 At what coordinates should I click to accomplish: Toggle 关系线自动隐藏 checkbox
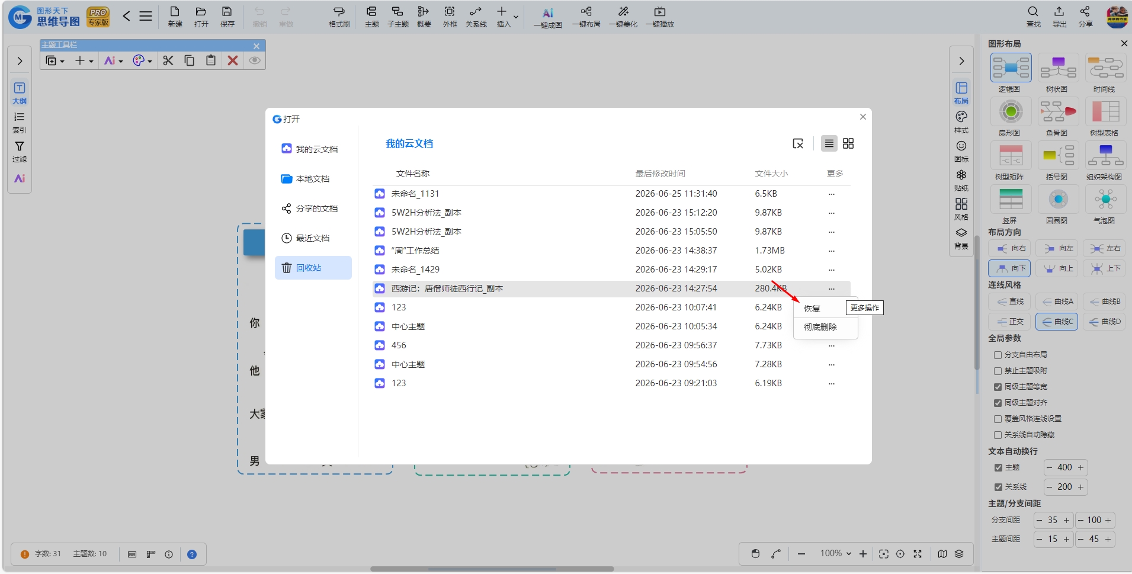pyautogui.click(x=998, y=435)
